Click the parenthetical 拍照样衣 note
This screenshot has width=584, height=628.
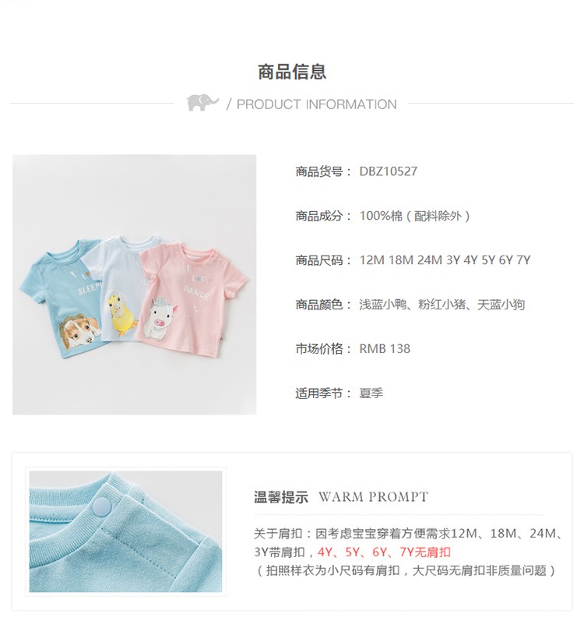pyautogui.click(x=405, y=570)
